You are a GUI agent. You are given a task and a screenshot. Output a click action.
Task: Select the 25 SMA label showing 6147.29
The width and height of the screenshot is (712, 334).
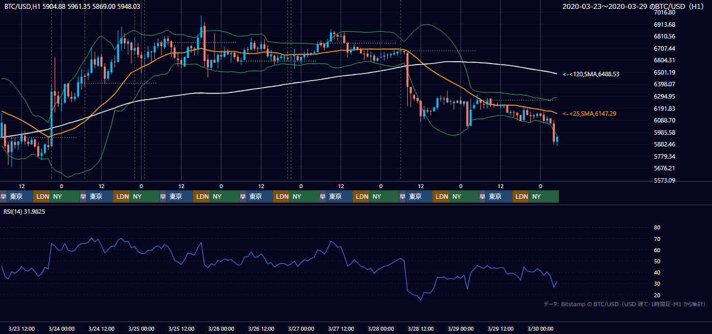tap(590, 114)
